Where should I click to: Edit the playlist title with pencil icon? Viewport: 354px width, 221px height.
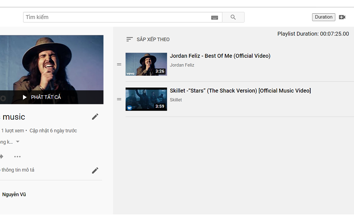95,117
